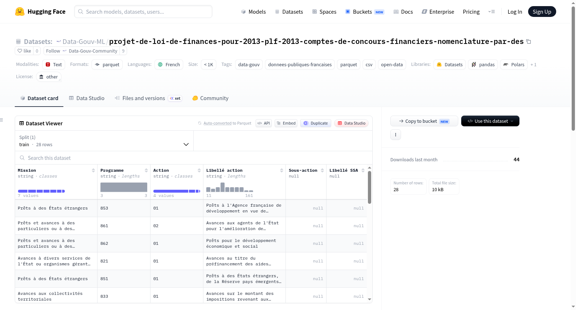This screenshot has width=576, height=310.
Task: Click the dataset table vertical scrollbar
Action: 369,187
